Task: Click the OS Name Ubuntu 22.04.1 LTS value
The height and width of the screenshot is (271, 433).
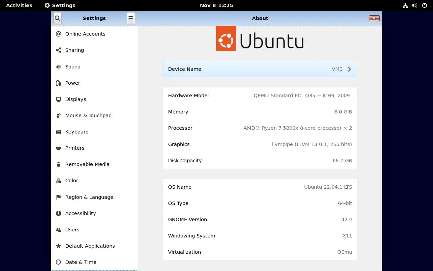Action: click(x=328, y=187)
